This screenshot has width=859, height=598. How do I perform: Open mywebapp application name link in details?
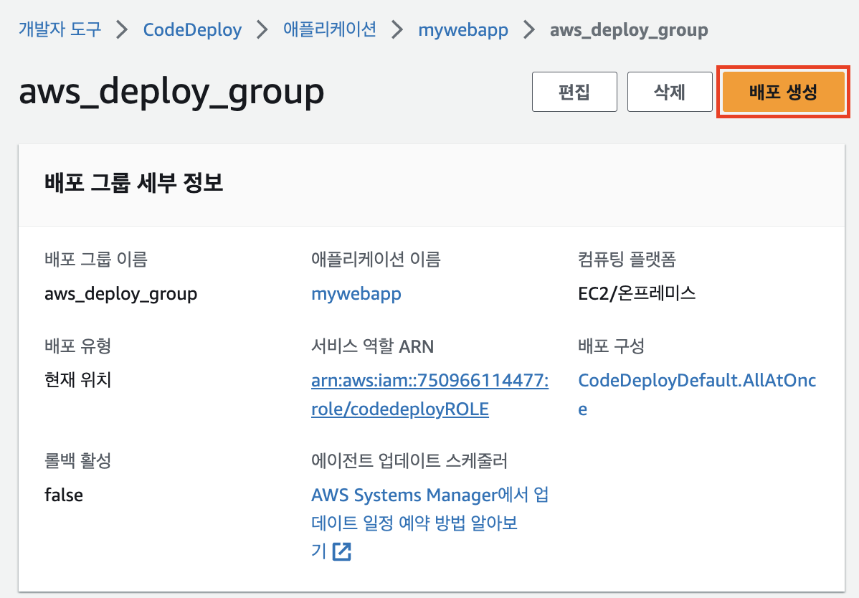(356, 294)
